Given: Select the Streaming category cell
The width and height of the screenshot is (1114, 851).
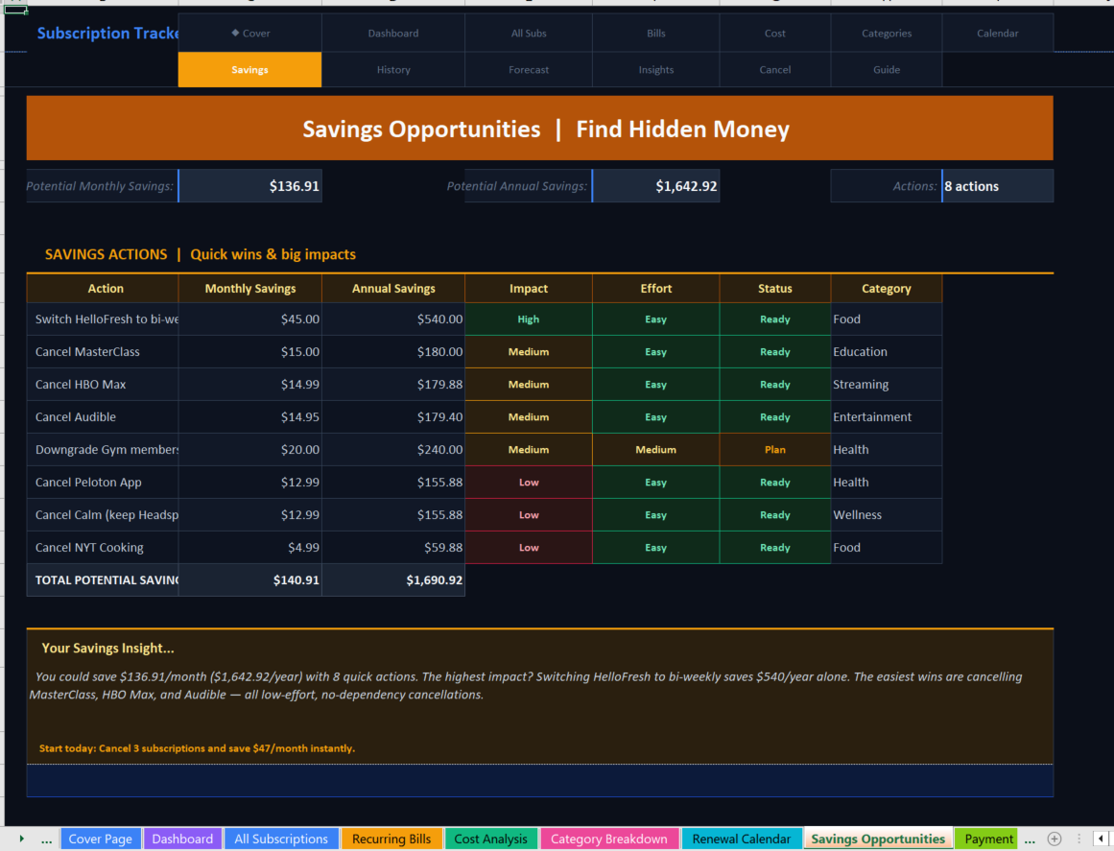Looking at the screenshot, I should click(887, 385).
